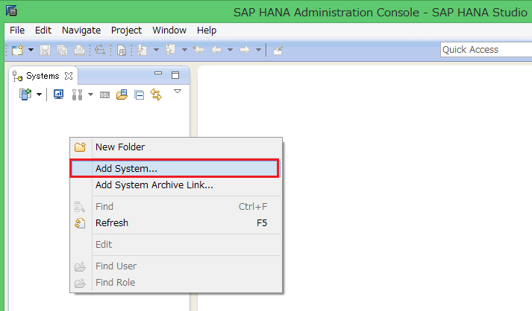Choose Find Role in context menu
532x311 pixels.
(176, 283)
